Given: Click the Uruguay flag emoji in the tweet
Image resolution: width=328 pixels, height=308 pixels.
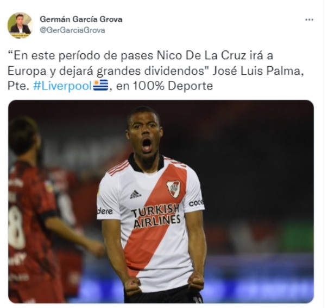Looking at the screenshot, I should [100, 85].
